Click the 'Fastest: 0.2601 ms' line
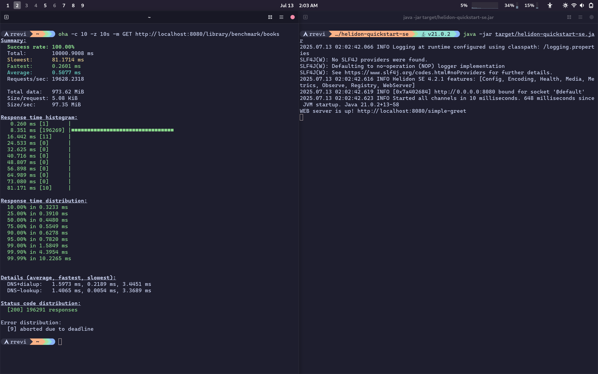Screen dimensions: 598x374 44,66
